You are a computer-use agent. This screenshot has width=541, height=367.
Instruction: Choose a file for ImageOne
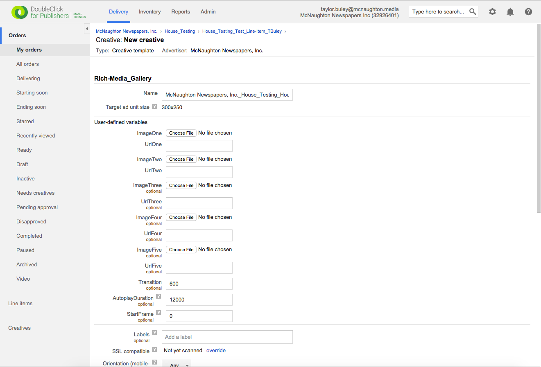(181, 133)
